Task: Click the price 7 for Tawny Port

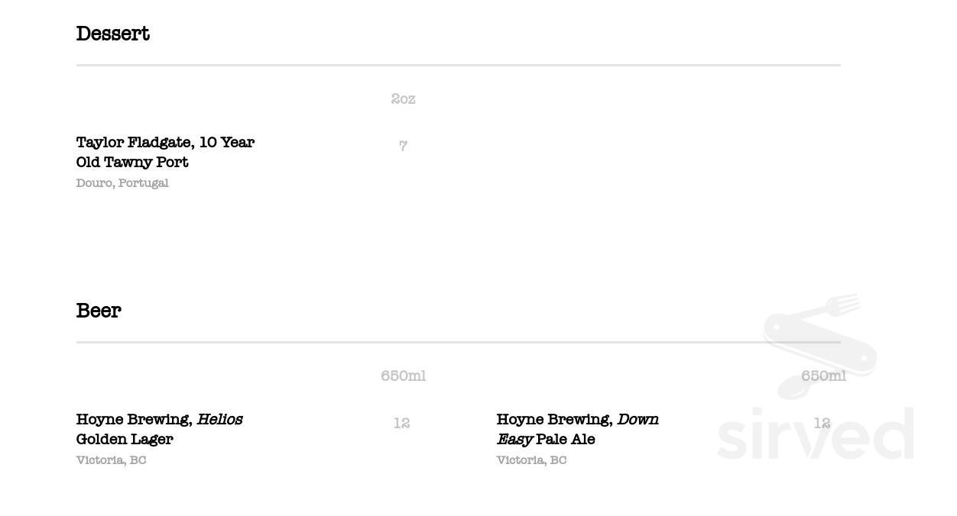Action: coord(403,146)
